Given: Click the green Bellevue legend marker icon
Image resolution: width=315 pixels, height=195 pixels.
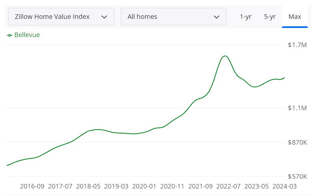Looking at the screenshot, I should pos(9,35).
